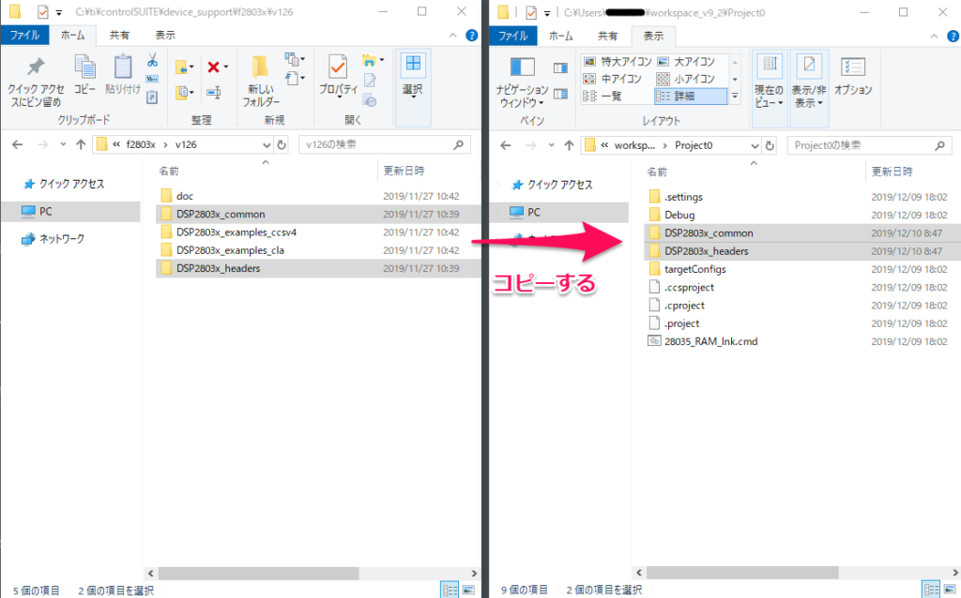The height and width of the screenshot is (598, 961).
Task: Click the Cut scissors icon in left ribbon
Action: click(x=151, y=60)
